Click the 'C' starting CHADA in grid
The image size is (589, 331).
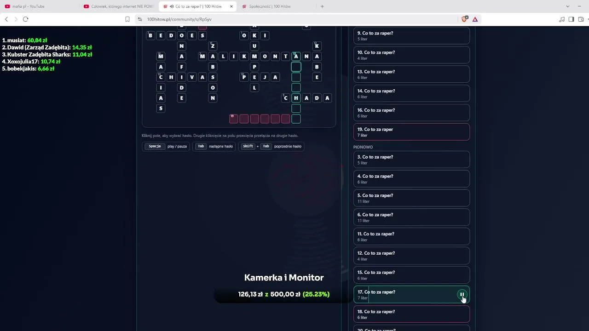click(286, 98)
